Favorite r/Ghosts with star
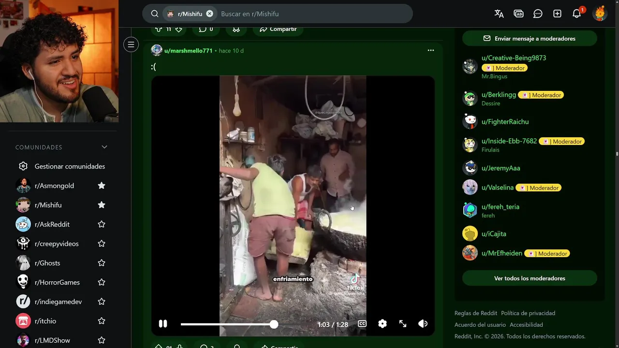 (x=102, y=263)
